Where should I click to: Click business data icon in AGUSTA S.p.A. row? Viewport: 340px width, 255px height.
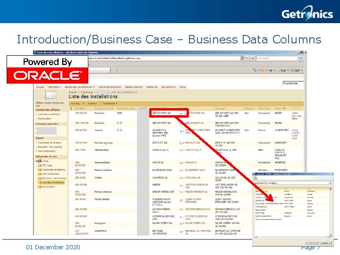coord(180,150)
